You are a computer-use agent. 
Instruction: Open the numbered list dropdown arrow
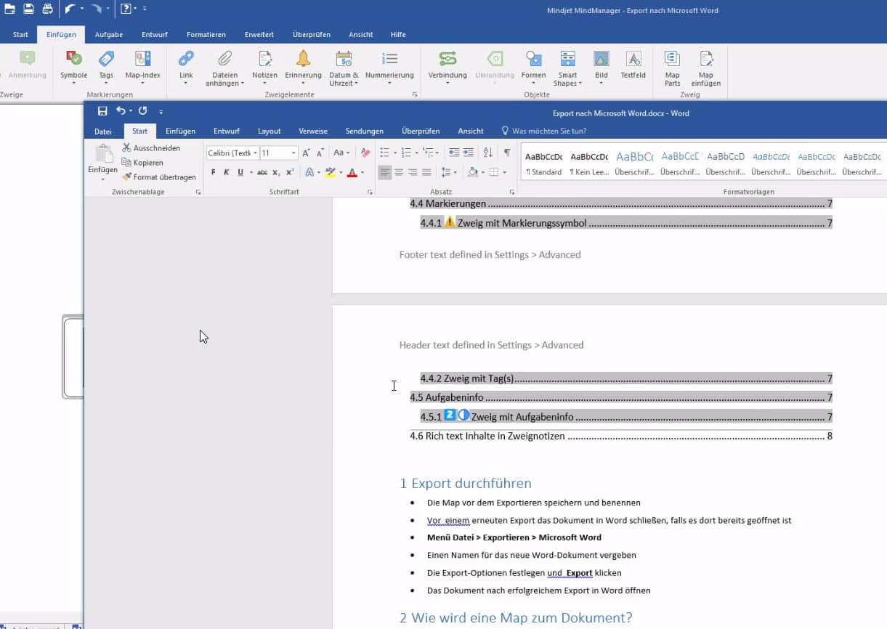coord(416,153)
